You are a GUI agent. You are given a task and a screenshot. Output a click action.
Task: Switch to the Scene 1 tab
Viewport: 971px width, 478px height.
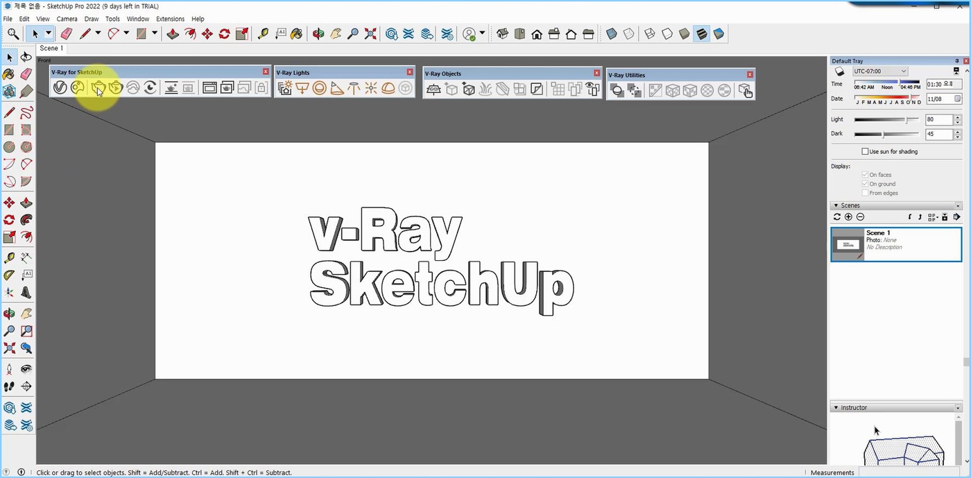pyautogui.click(x=51, y=49)
